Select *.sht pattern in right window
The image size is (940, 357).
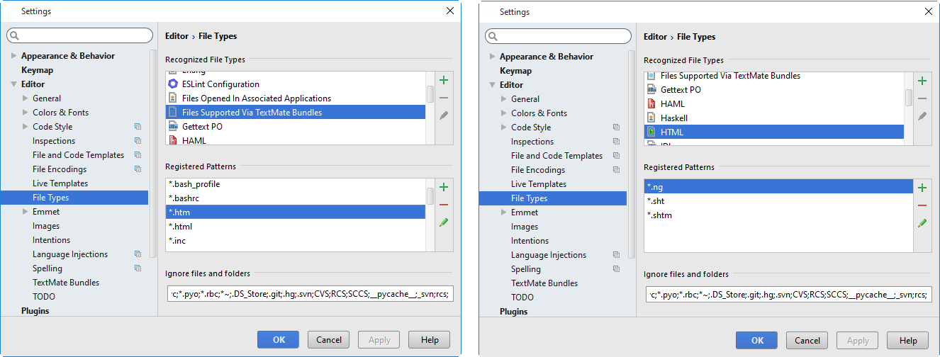point(778,201)
